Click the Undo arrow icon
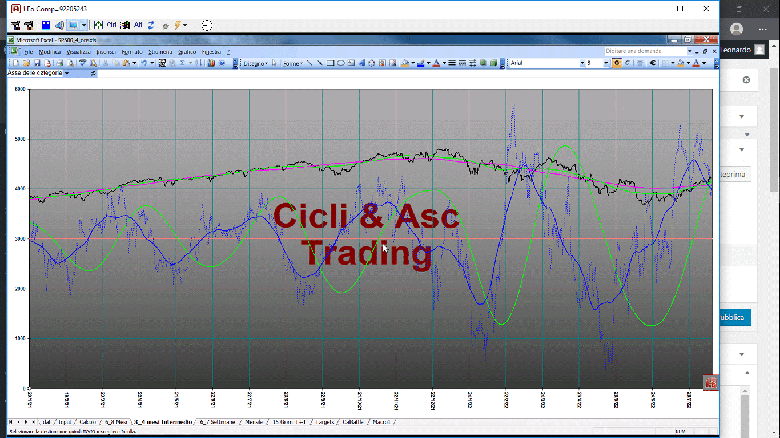Viewport: 780px width, 438px height. (144, 63)
